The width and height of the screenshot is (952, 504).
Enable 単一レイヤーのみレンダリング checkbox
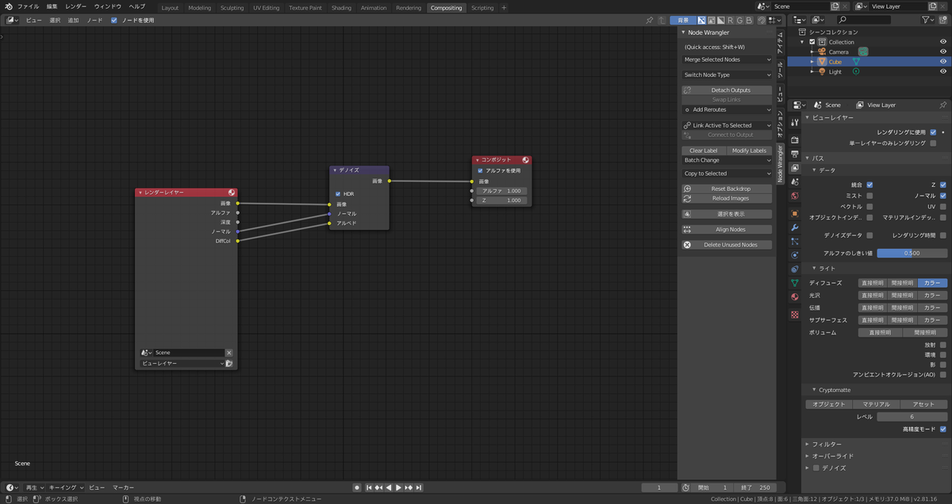[933, 143]
